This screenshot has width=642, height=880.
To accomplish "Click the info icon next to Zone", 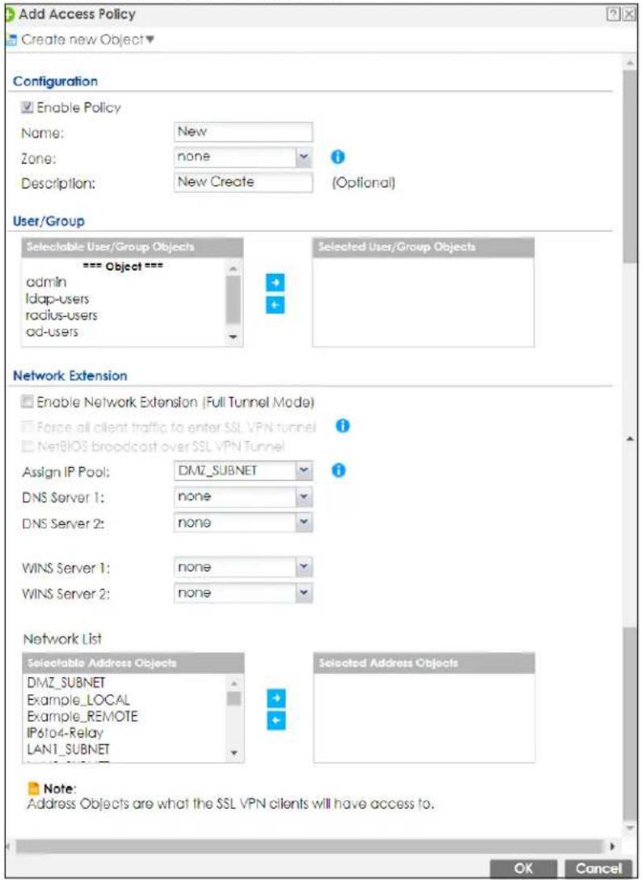I will pyautogui.click(x=337, y=158).
